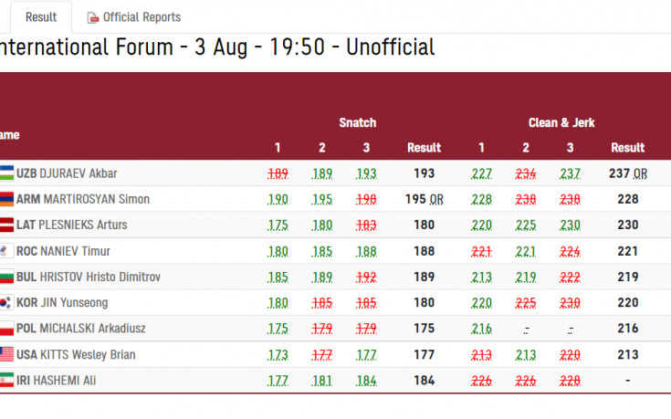
Task: Switch to the Result tab
Action: (x=41, y=17)
